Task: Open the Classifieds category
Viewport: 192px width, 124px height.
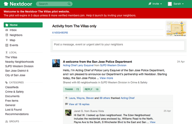Action: pyautogui.click(x=12, y=87)
